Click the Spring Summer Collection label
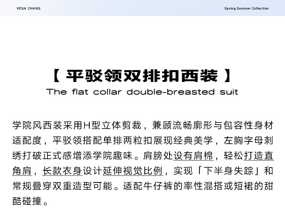The height and width of the screenshot is (209, 285). point(246,8)
